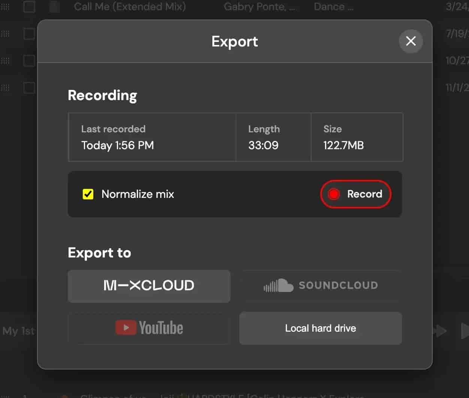The height and width of the screenshot is (398, 469).
Task: Click the drag handle on the second track row
Action: pyautogui.click(x=5, y=34)
